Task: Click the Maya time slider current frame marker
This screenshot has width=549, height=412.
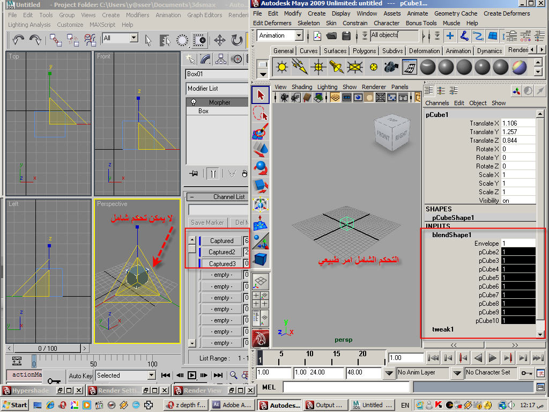Action: point(260,358)
